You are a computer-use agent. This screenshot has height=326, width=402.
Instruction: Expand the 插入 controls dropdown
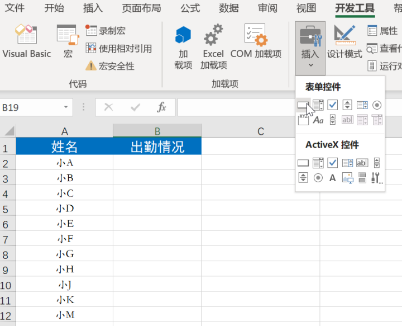(x=310, y=48)
